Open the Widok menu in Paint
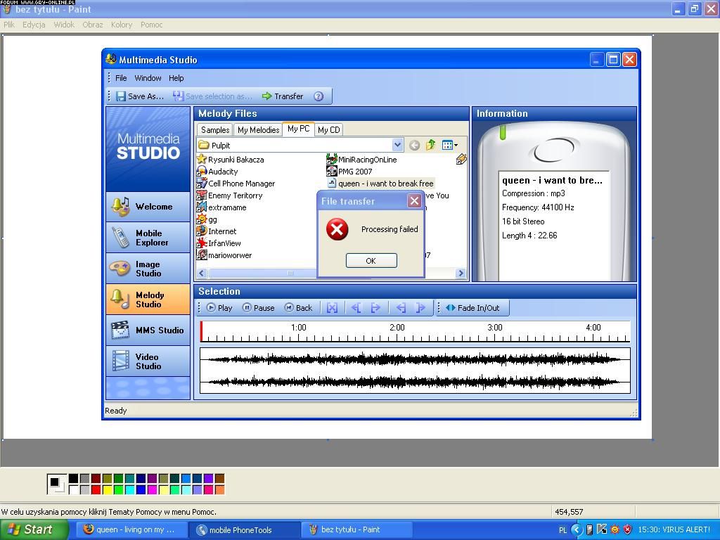The image size is (720, 540). click(64, 25)
